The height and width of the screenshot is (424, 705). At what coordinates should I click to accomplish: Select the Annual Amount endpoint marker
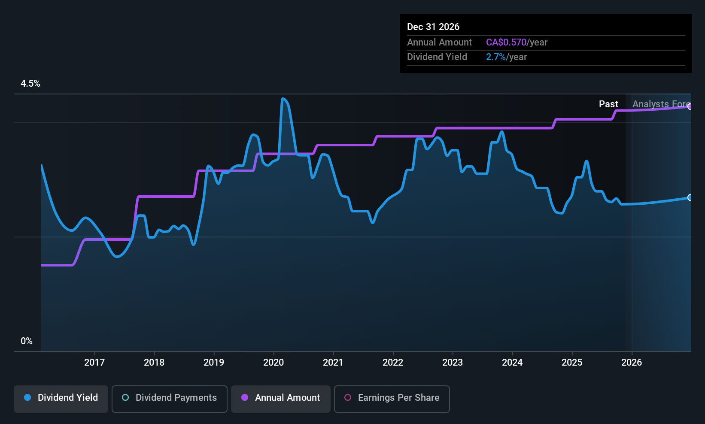coord(690,107)
